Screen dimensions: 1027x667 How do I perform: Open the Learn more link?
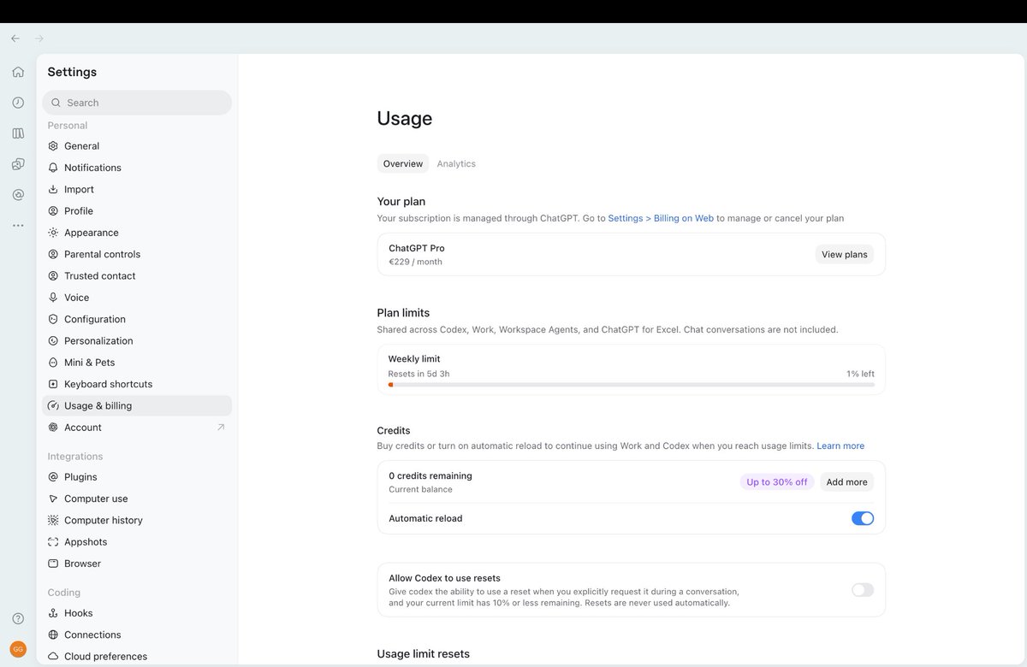(x=840, y=446)
